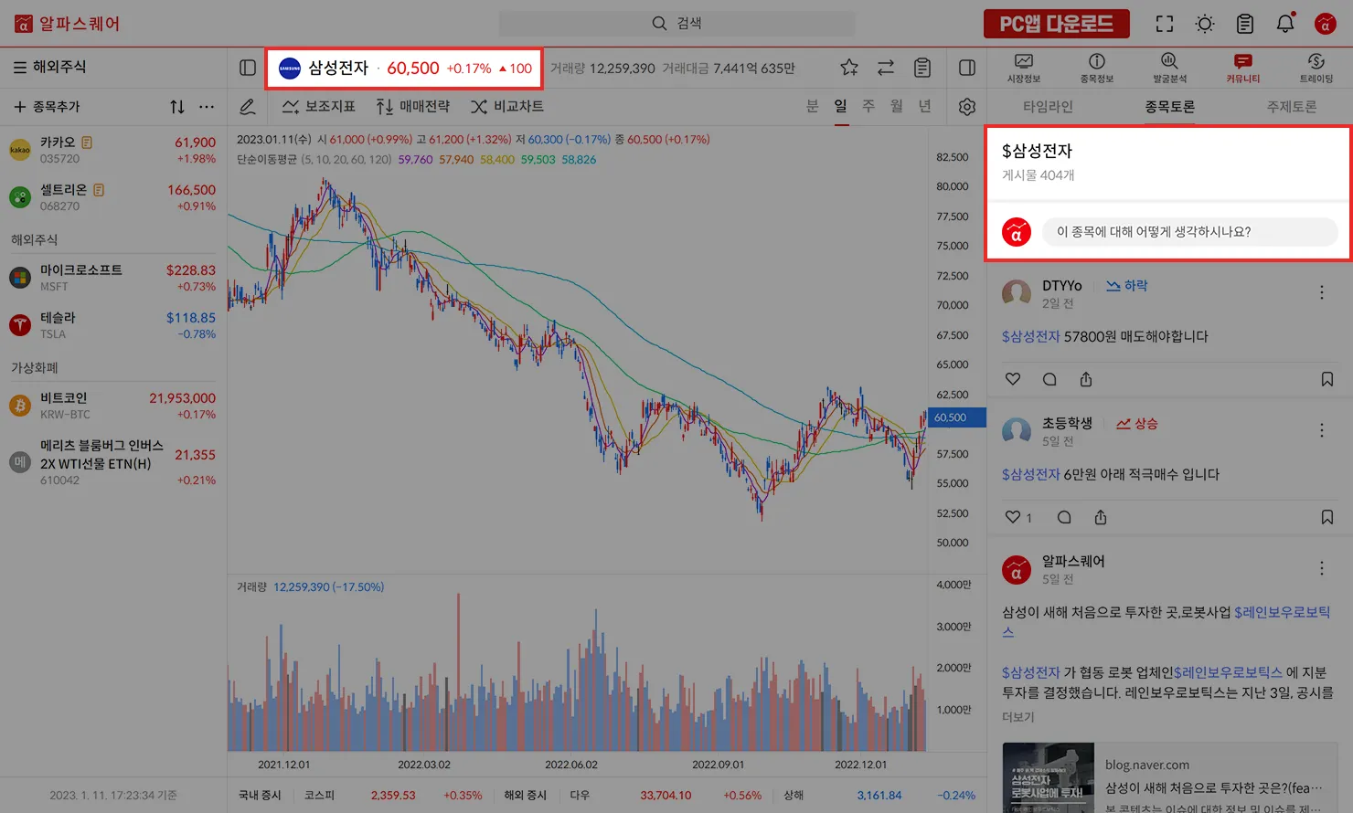This screenshot has width=1353, height=813.
Task: Bookmark the DTYYo post
Action: 1327,379
